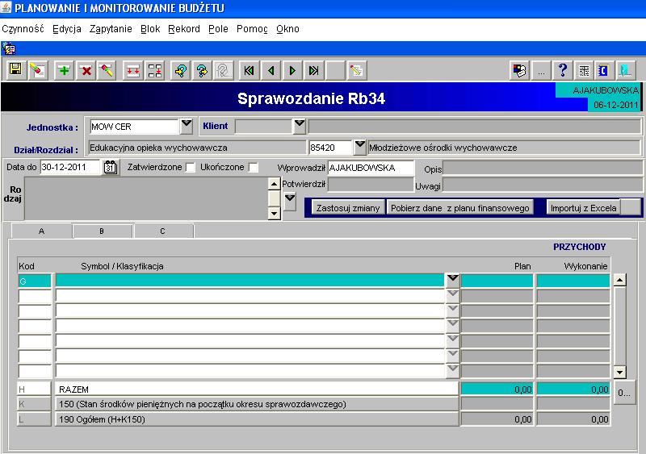This screenshot has height=454, width=646.
Task: Open the calendar picker beside Data do
Action: click(111, 168)
